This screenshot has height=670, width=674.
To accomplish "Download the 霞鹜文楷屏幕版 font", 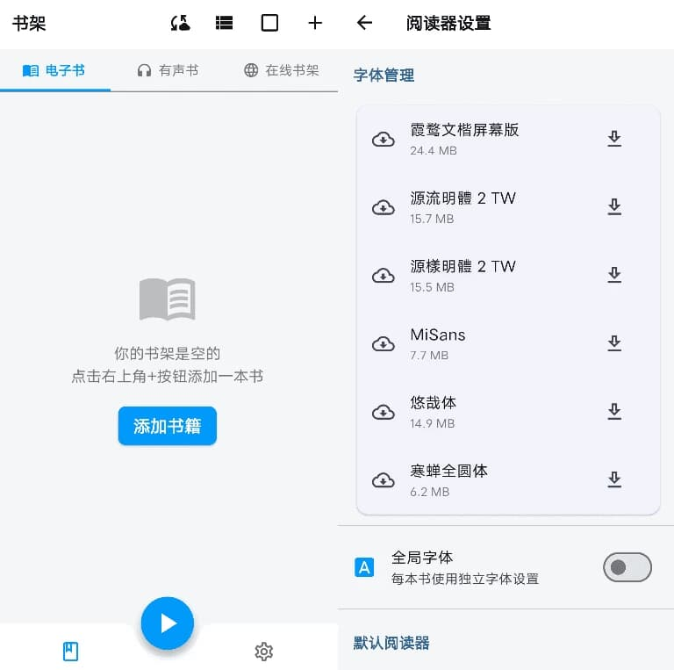I will click(614, 139).
